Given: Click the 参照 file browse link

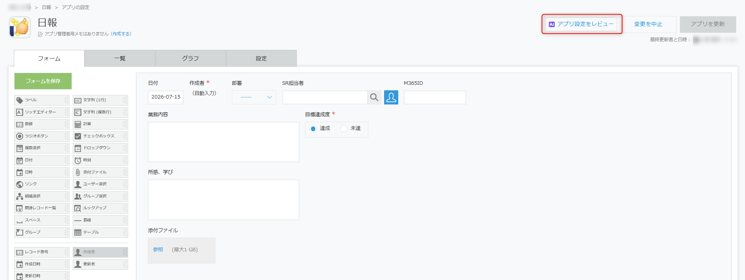Looking at the screenshot, I should (158, 250).
